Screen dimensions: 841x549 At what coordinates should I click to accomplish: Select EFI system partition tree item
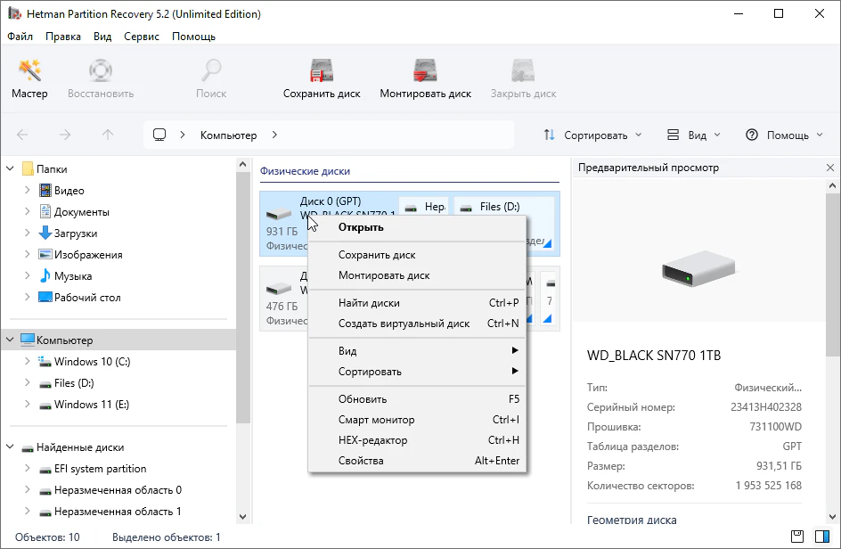click(100, 469)
